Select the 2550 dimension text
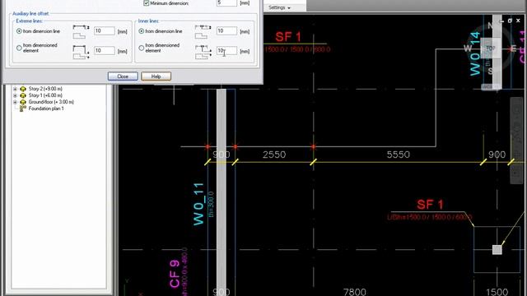 [x=274, y=155]
